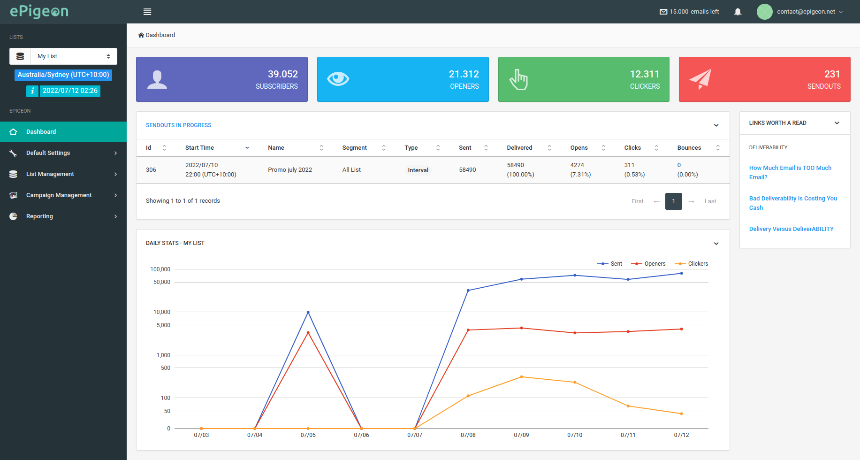The height and width of the screenshot is (460, 860).
Task: Click the paper plane icon on Sendouts card
Action: pyautogui.click(x=700, y=79)
